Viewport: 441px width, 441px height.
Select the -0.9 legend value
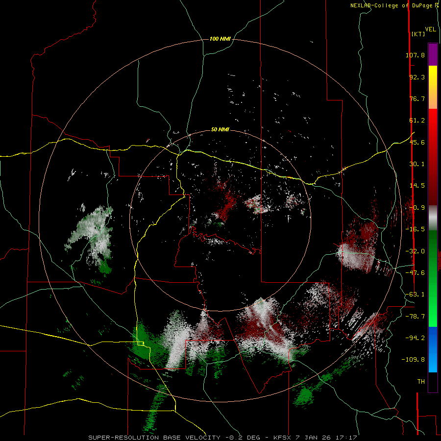coord(417,208)
